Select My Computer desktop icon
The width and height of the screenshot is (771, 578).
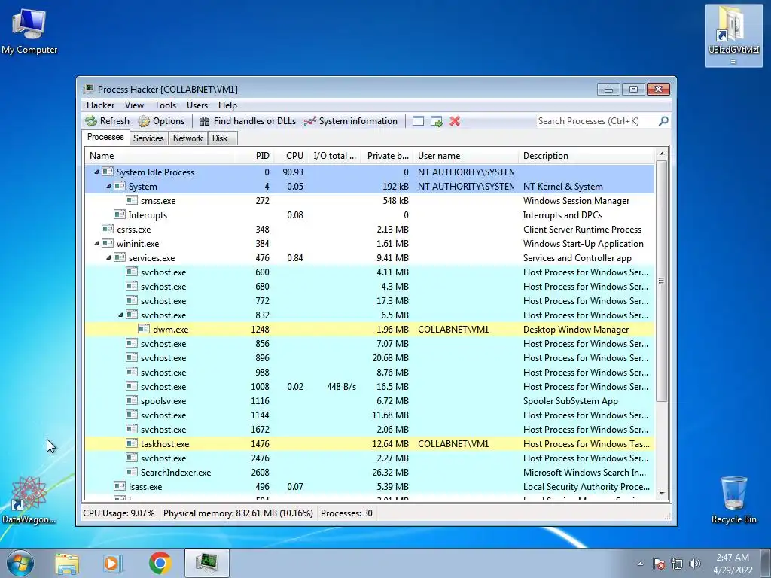29,32
